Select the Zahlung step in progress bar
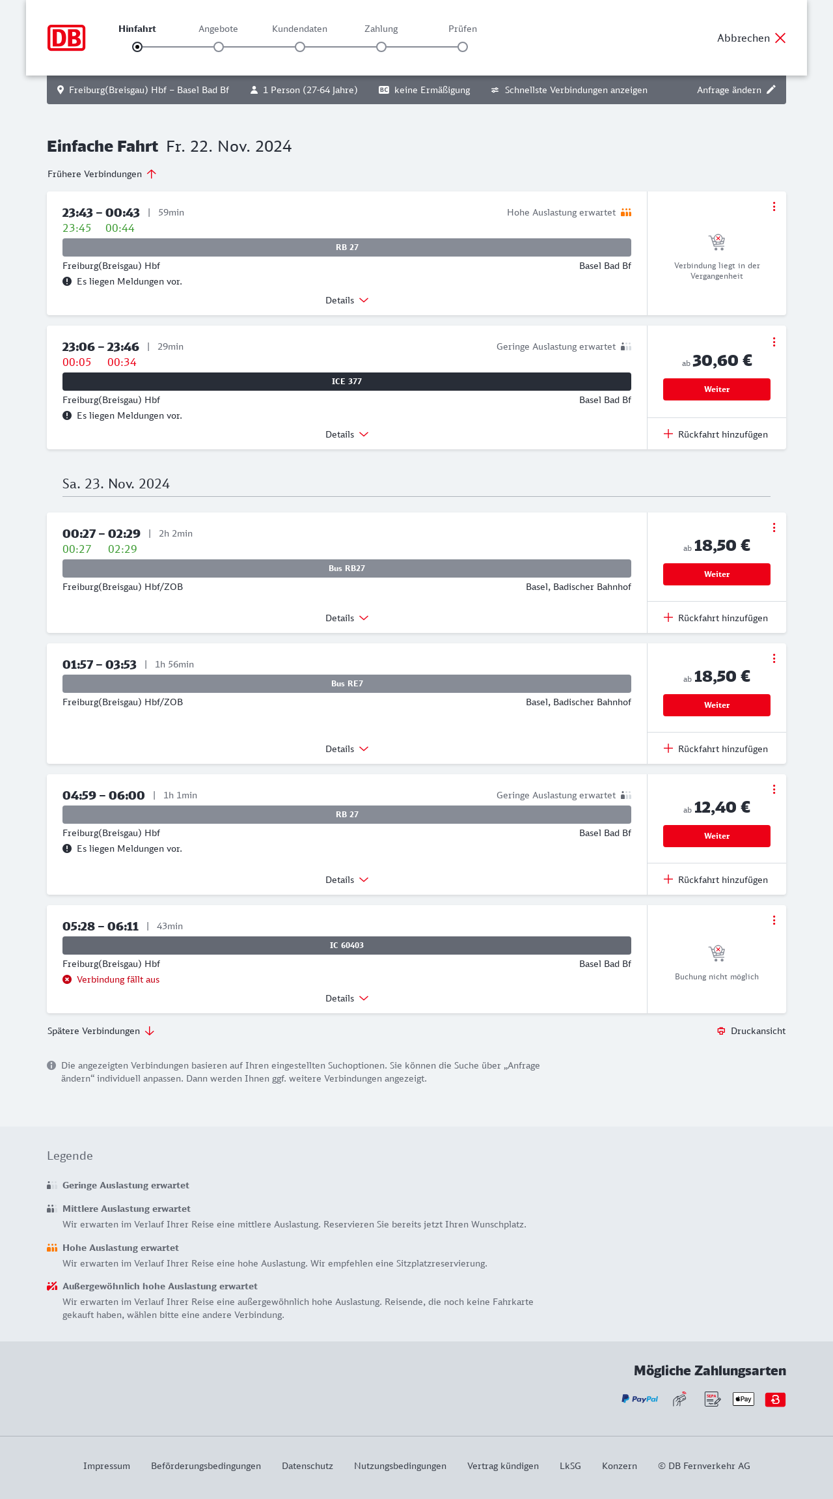The height and width of the screenshot is (1499, 833). pos(381,47)
